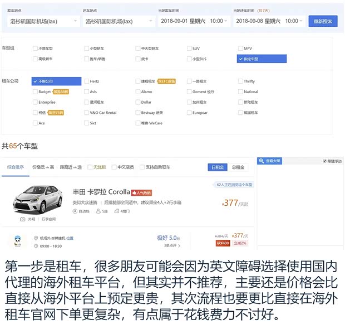This screenshot has width=345, height=324.
Task: Sort by 距离近→远
Action: (x=71, y=167)
